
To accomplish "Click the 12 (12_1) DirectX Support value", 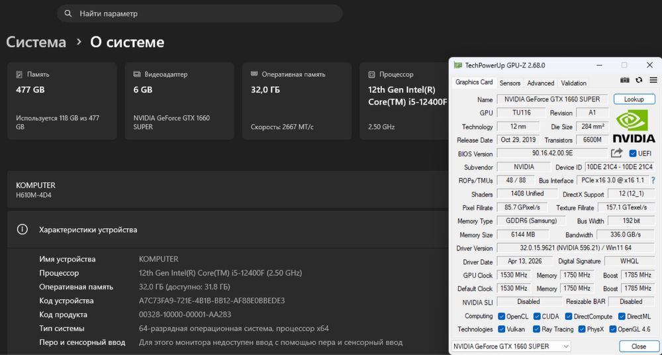I will coord(631,193).
